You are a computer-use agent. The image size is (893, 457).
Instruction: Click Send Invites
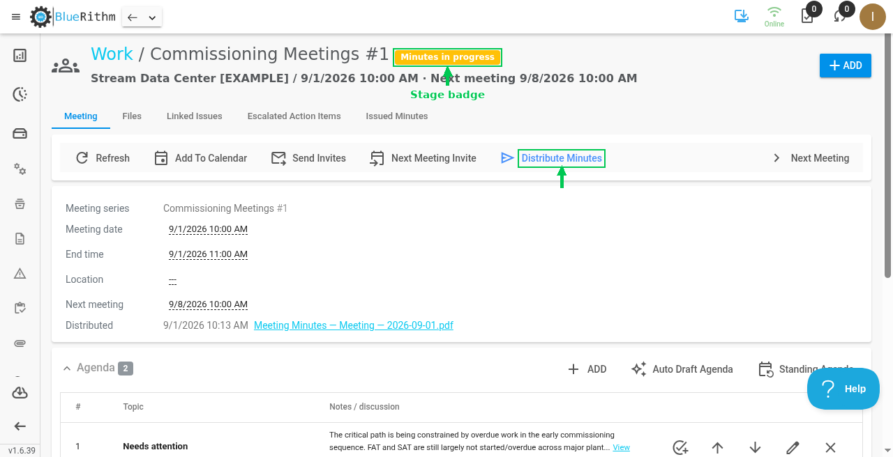(x=308, y=158)
